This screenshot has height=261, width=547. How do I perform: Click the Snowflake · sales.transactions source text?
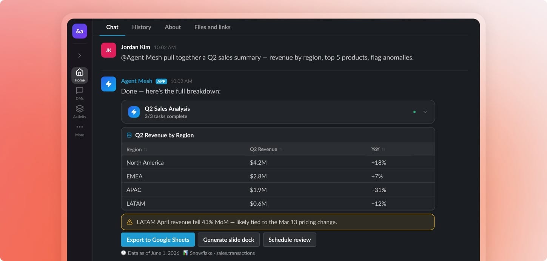point(222,253)
